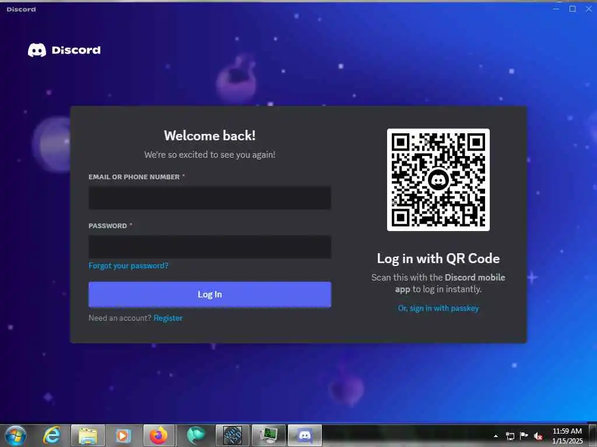597x447 pixels.
Task: Open Windows Media Player taskbar icon
Action: tap(123, 435)
